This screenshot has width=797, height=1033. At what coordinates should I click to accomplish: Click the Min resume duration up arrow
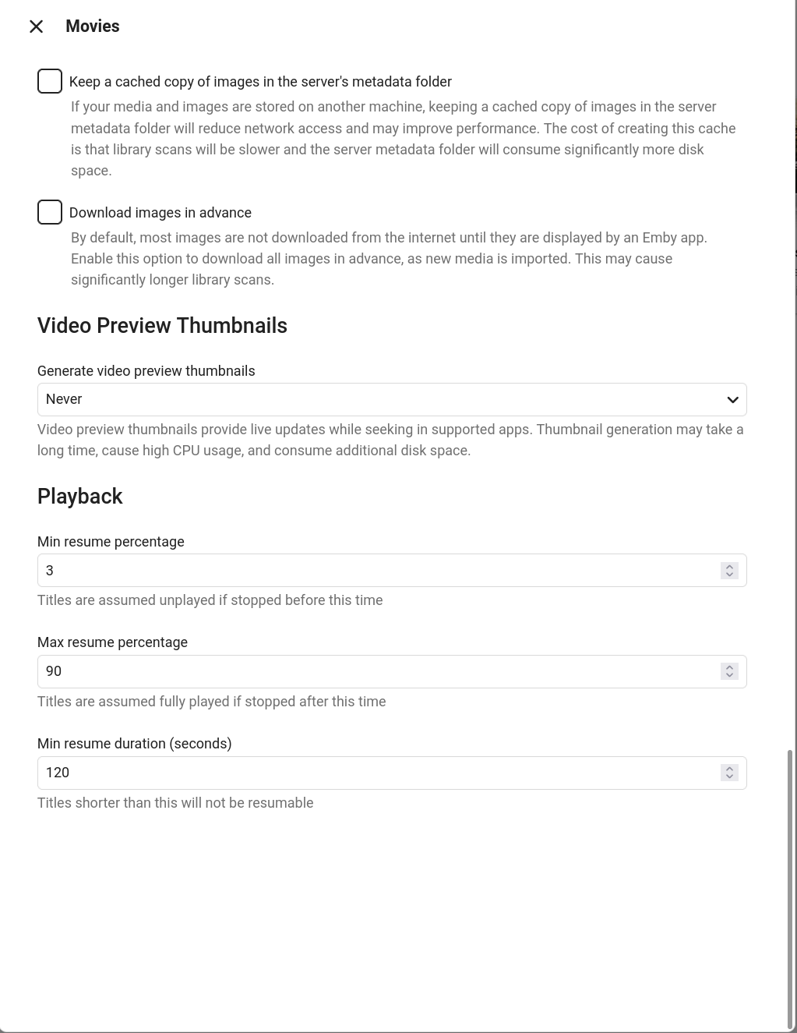pyautogui.click(x=729, y=768)
